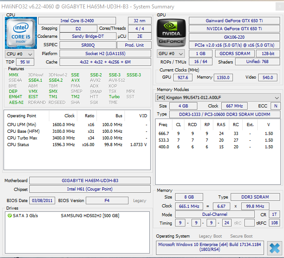Click the NVIDIA GeForce GTX 650 Ti field
Viewport: 284px width, 258px height.
click(234, 29)
